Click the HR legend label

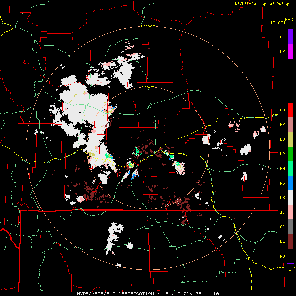tap(282, 154)
